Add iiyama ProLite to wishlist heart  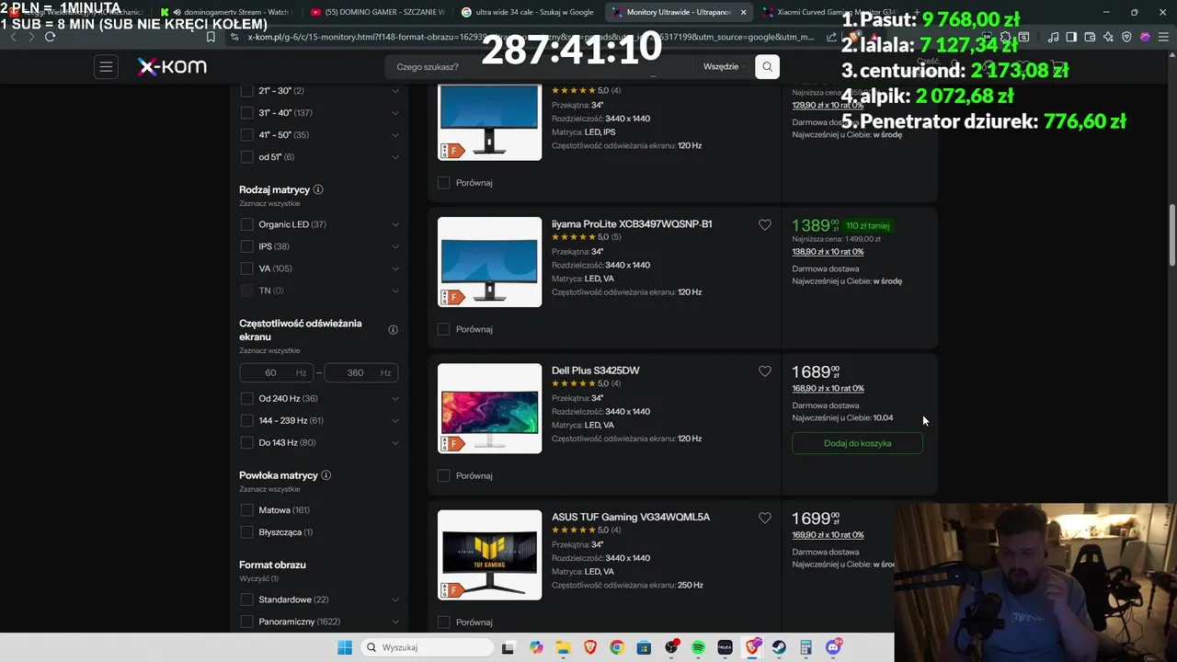(764, 225)
